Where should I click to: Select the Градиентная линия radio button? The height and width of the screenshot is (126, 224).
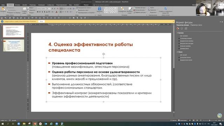(x=179, y=60)
